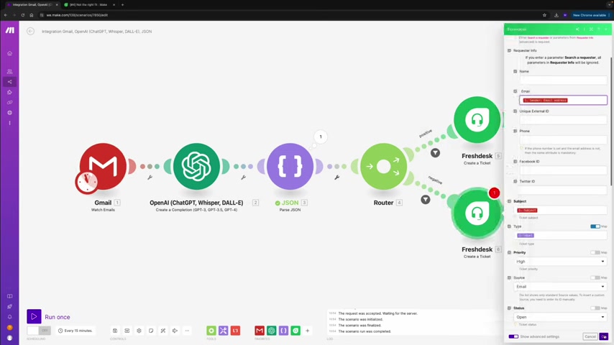Viewport: 614px width, 345px height.
Task: Toggle the Map switch for Status
Action: pos(595,308)
